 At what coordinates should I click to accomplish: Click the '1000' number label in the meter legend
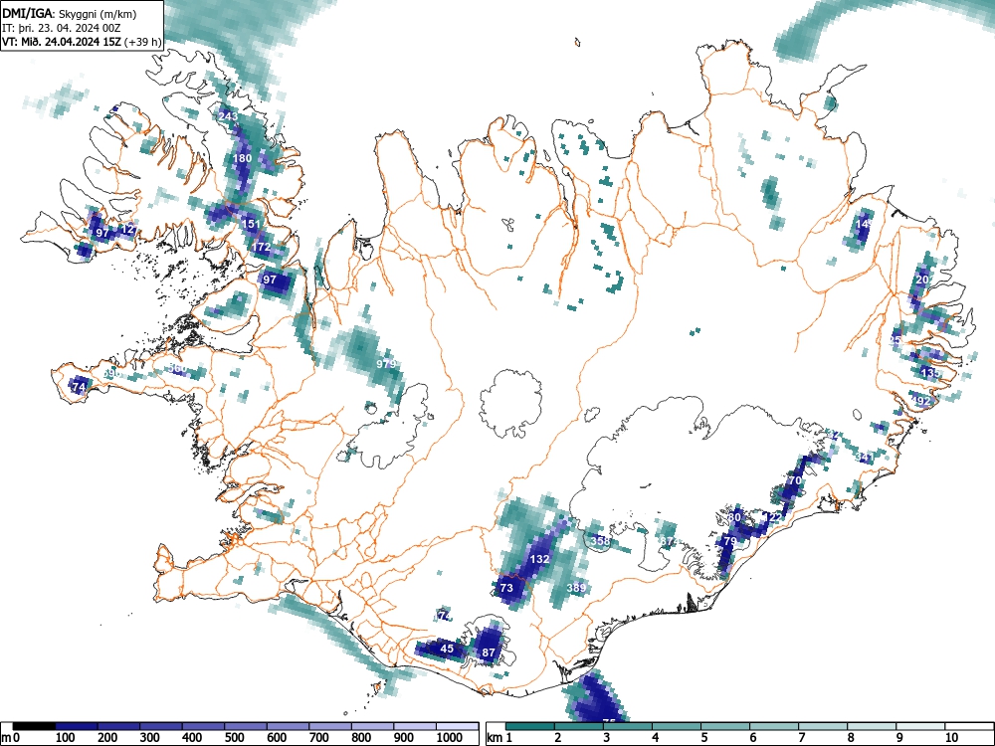450,738
